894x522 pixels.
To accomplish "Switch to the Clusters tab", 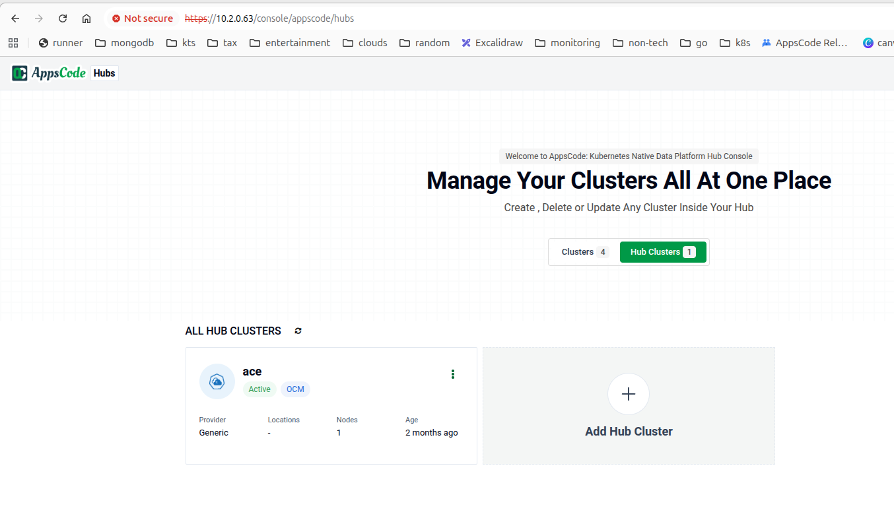I will [x=584, y=252].
